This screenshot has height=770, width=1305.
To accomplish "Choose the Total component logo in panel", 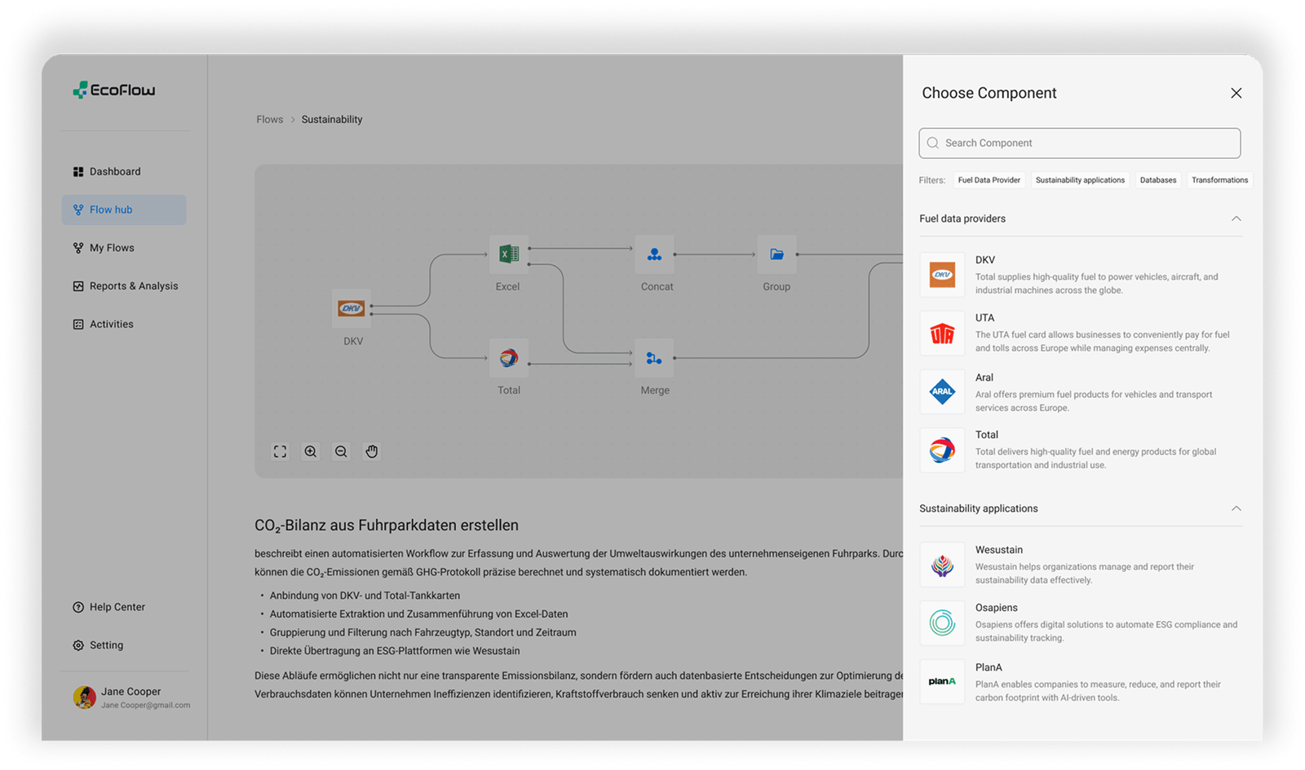I will click(942, 450).
